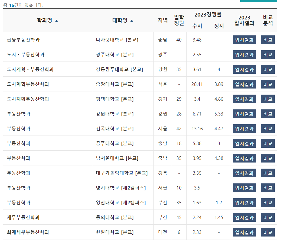
Task: Open 입시결과 for 영산대학교
Action: point(244,203)
